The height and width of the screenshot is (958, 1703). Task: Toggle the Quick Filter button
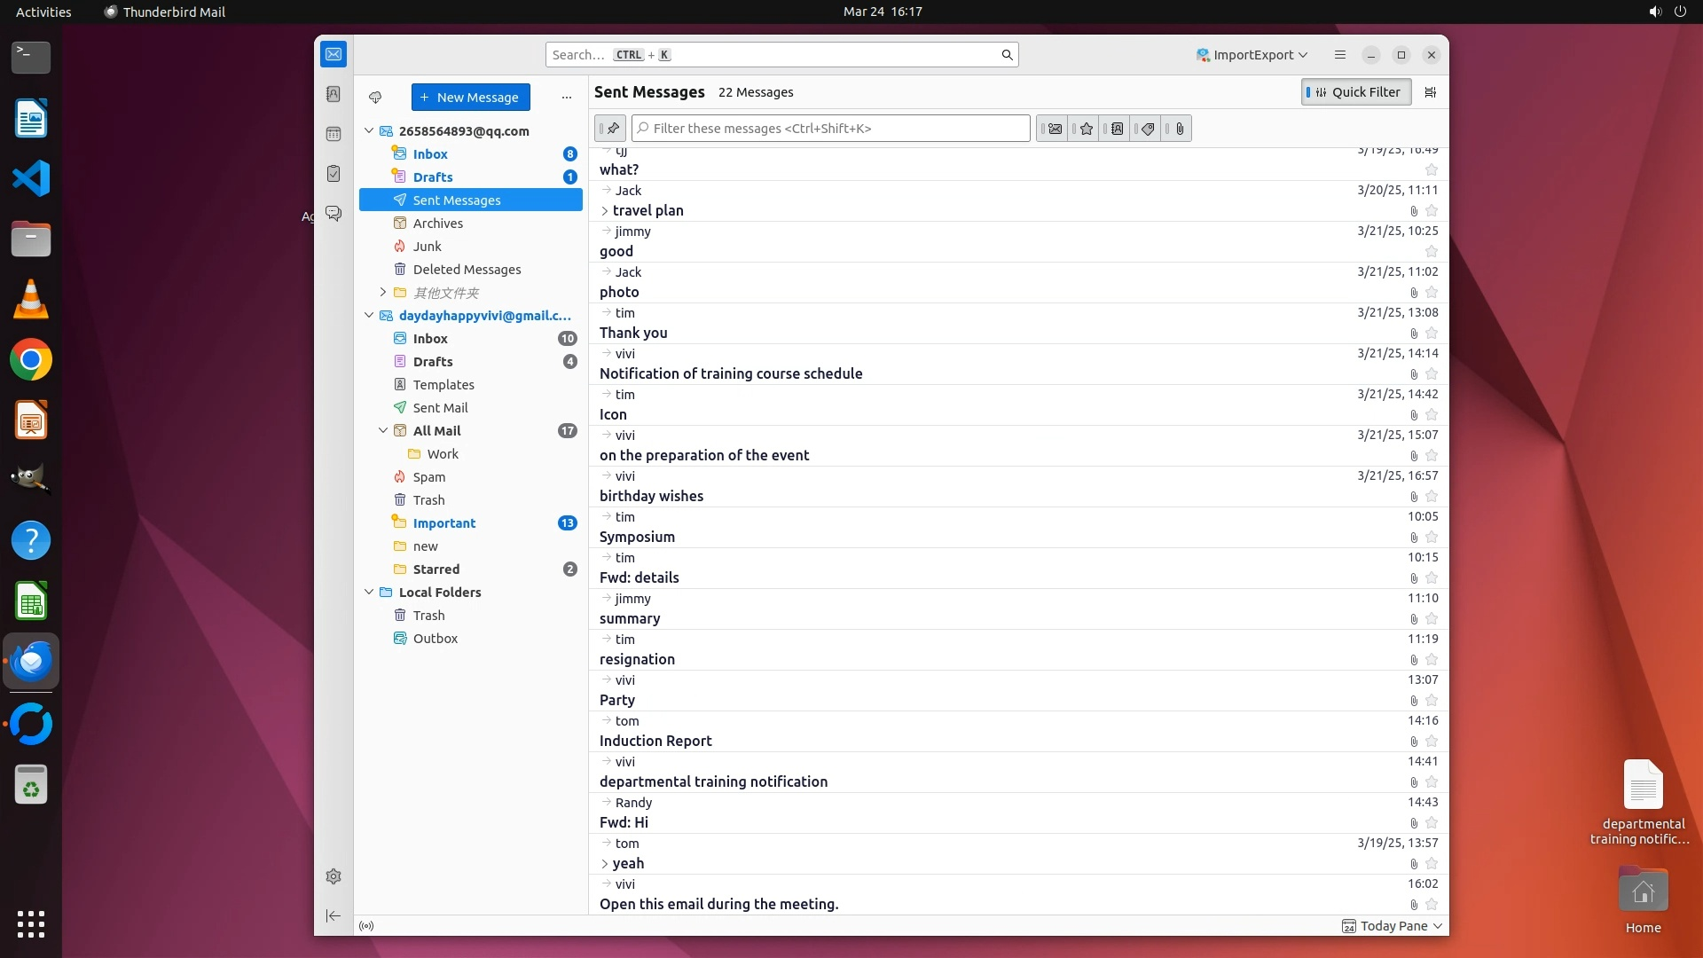(x=1355, y=92)
